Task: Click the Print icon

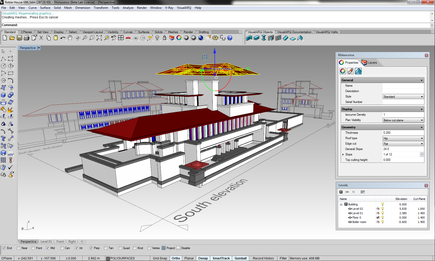Action: click(x=26, y=38)
